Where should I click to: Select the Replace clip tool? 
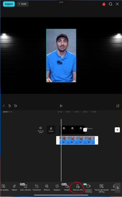[57, 187]
